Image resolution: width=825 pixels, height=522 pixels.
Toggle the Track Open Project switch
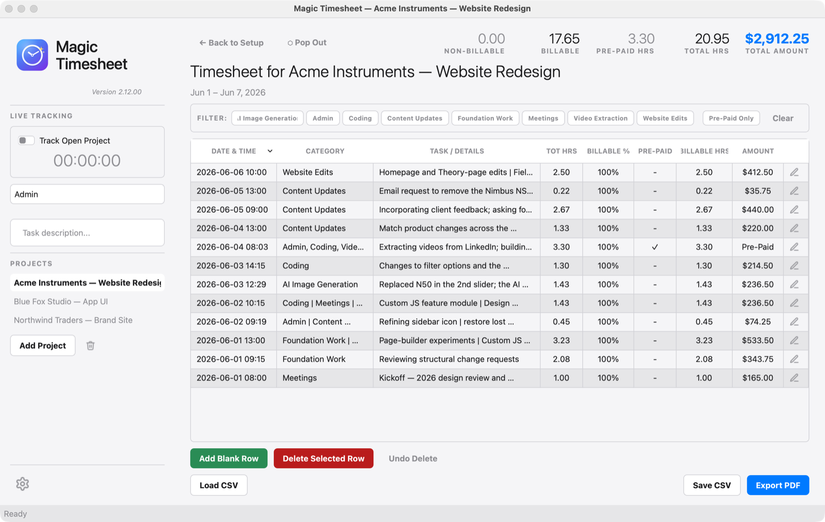point(26,140)
